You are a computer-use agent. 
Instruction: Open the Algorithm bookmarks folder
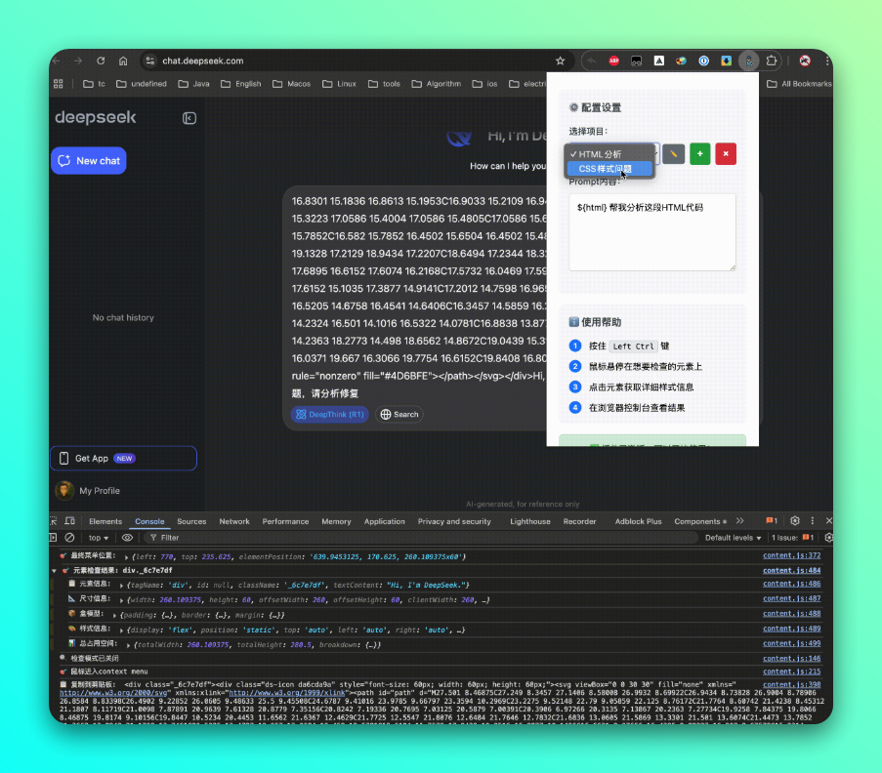click(437, 84)
